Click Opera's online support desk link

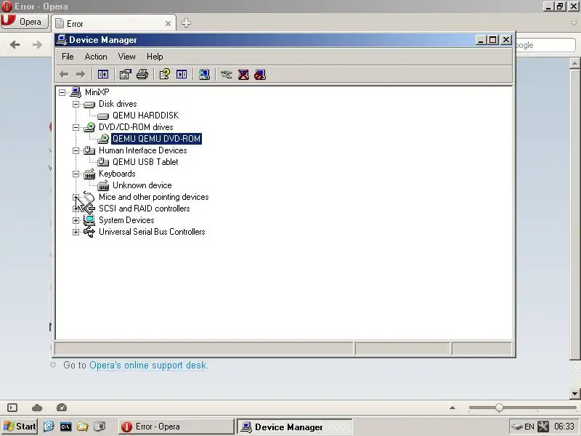click(x=149, y=366)
